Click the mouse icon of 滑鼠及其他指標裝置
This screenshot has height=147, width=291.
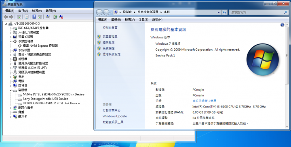coord(15,72)
